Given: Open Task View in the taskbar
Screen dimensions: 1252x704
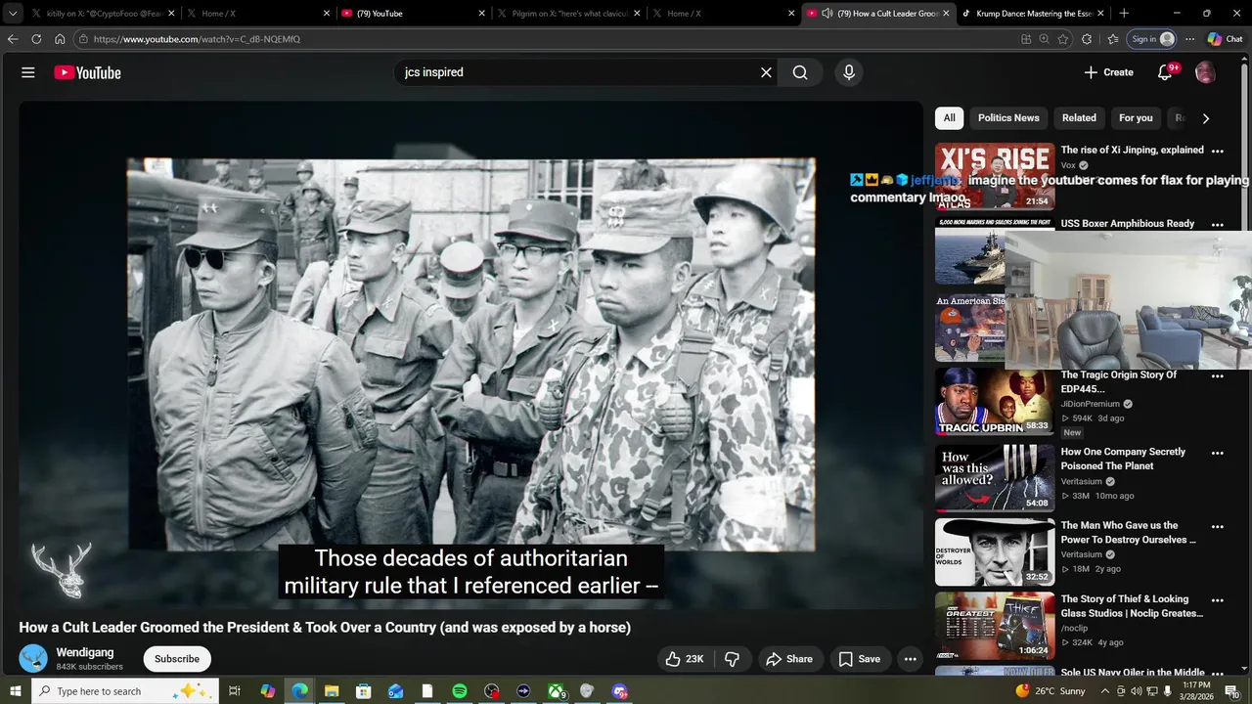Looking at the screenshot, I should click(x=235, y=691).
